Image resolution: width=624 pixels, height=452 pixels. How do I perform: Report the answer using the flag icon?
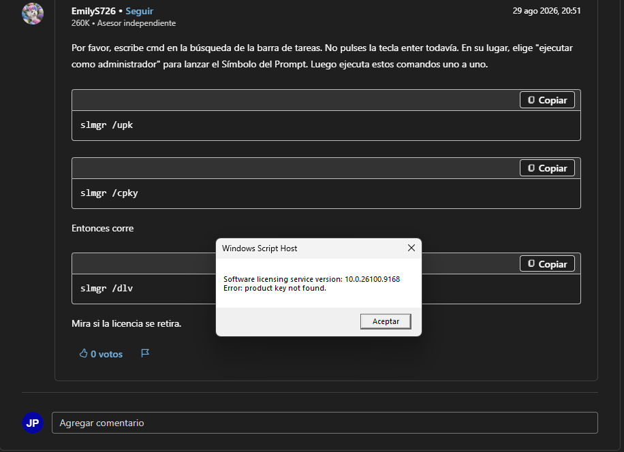[145, 353]
